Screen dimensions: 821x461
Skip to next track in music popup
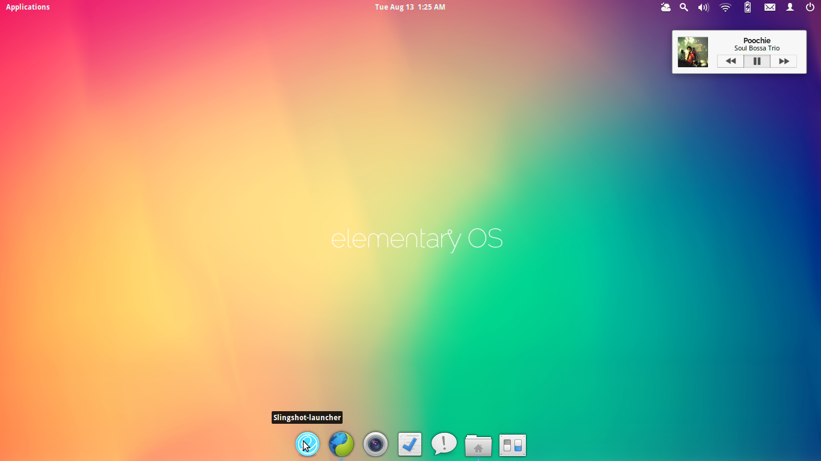coord(784,61)
